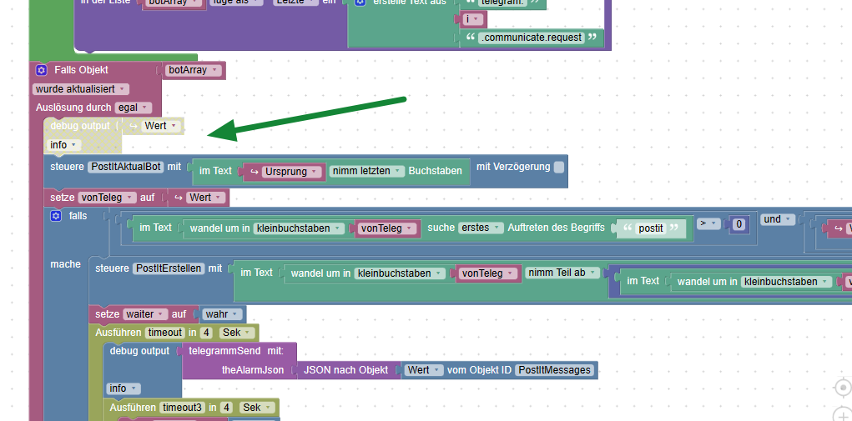
Task: Open the und logic operator dropdown
Action: (778, 219)
